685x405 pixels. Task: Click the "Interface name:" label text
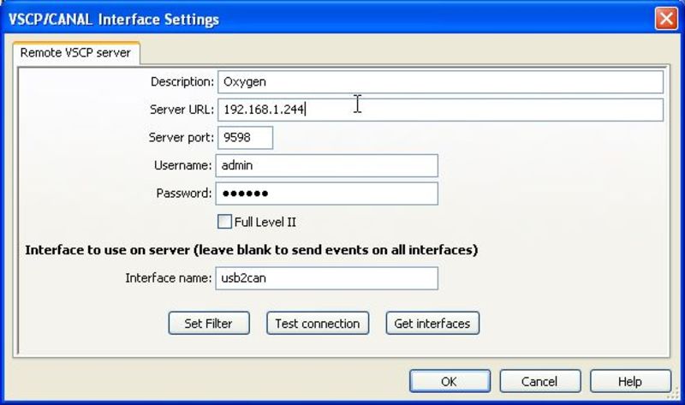(x=168, y=278)
